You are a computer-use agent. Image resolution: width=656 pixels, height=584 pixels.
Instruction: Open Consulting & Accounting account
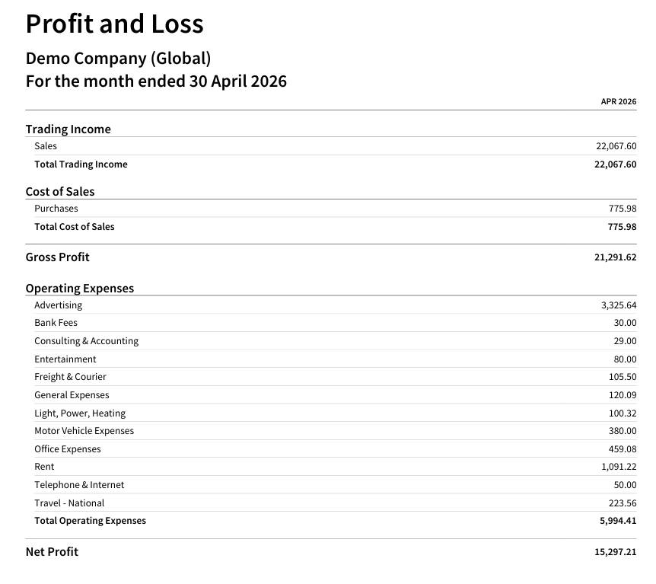(86, 341)
